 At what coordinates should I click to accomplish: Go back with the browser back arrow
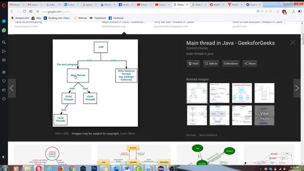[12, 11]
